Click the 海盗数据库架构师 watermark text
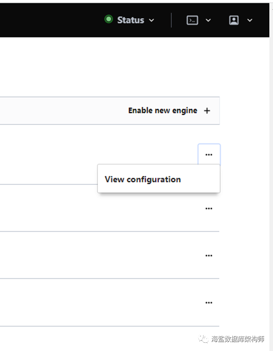The width and height of the screenshot is (273, 351). [x=238, y=339]
